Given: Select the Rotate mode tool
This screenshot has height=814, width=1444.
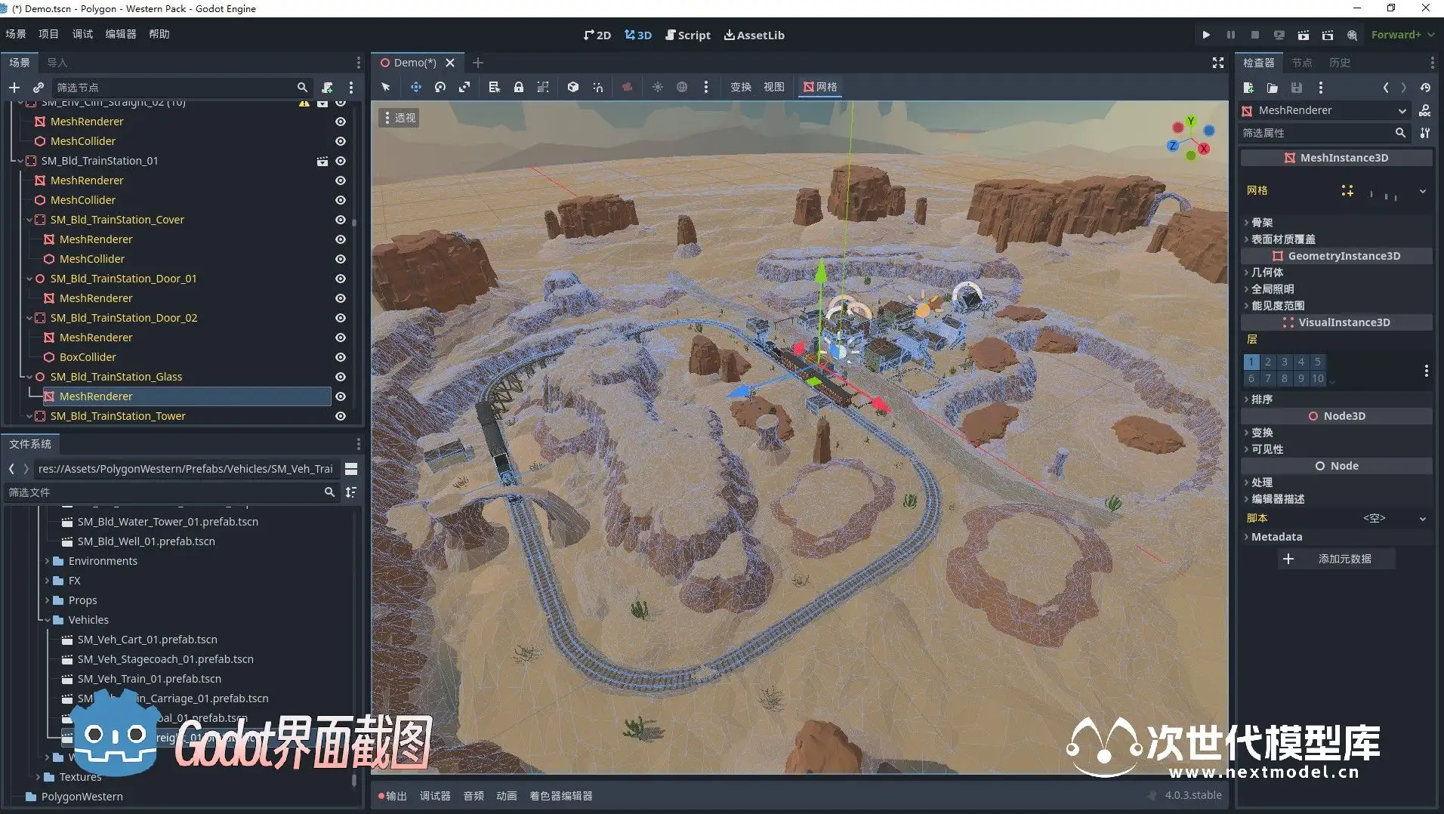Looking at the screenshot, I should (x=440, y=87).
